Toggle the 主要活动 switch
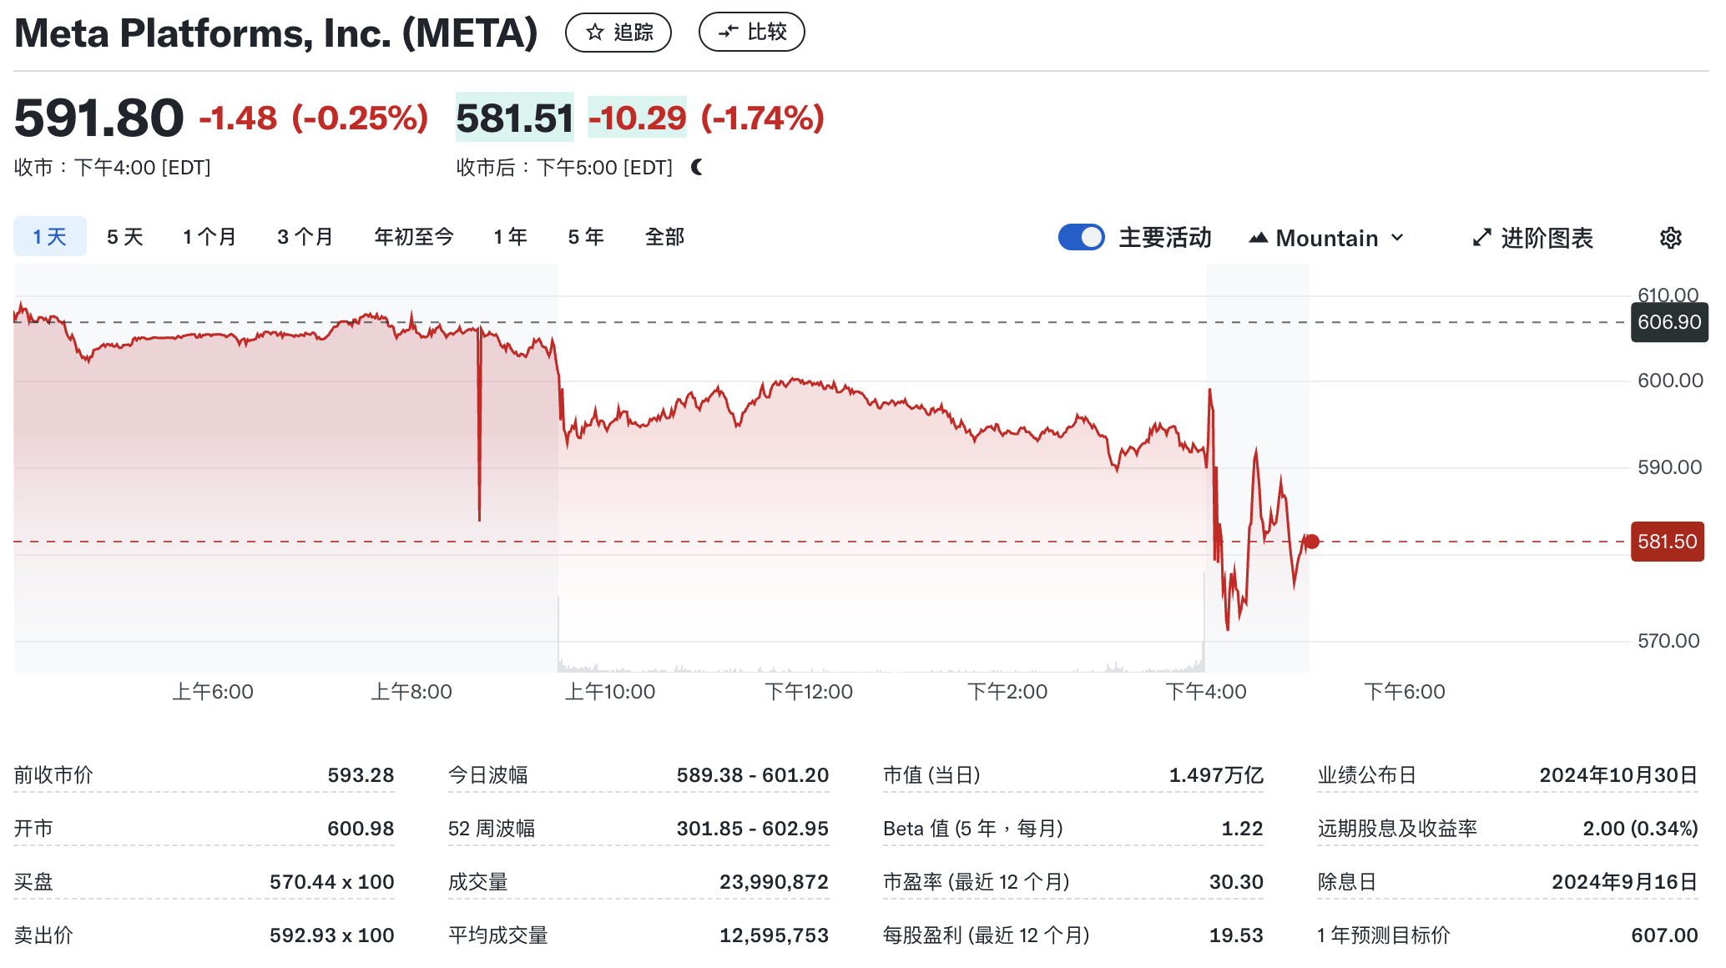Image resolution: width=1726 pixels, height=968 pixels. (1081, 237)
